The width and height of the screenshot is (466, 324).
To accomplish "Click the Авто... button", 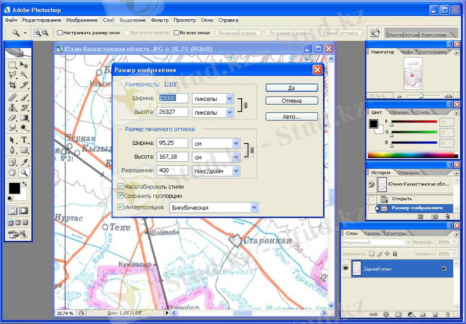I will tap(291, 116).
